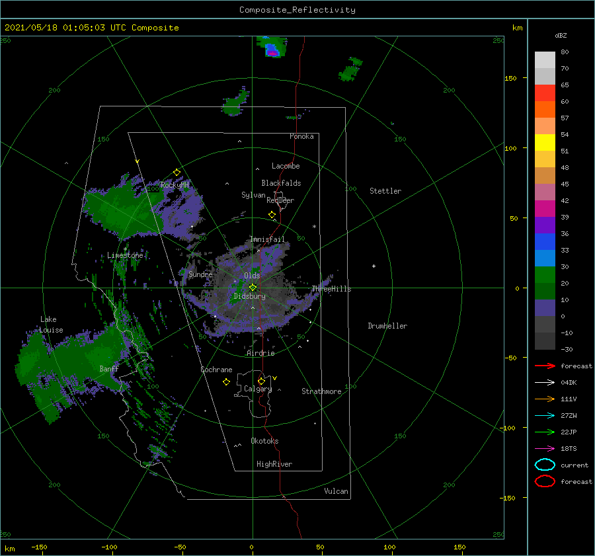Viewport: 595px width, 556px height.
Task: Click the red forecast arrow in legend
Action: tap(545, 366)
